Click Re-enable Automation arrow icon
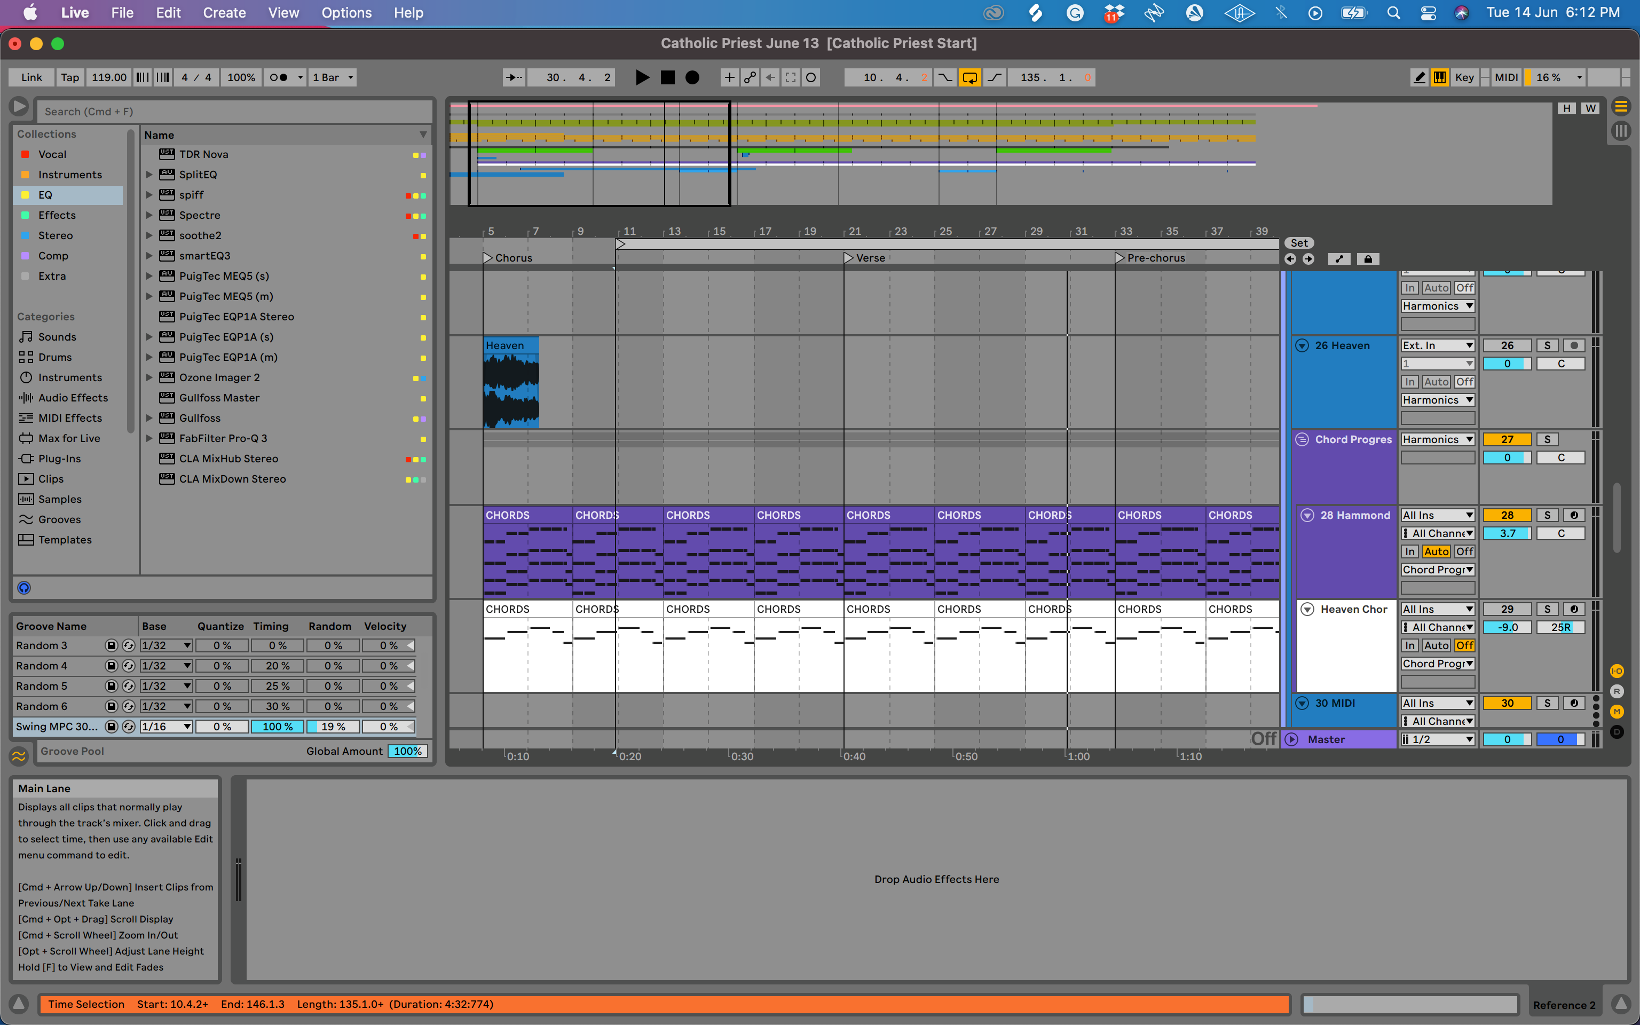Viewport: 1640px width, 1025px height. (770, 77)
